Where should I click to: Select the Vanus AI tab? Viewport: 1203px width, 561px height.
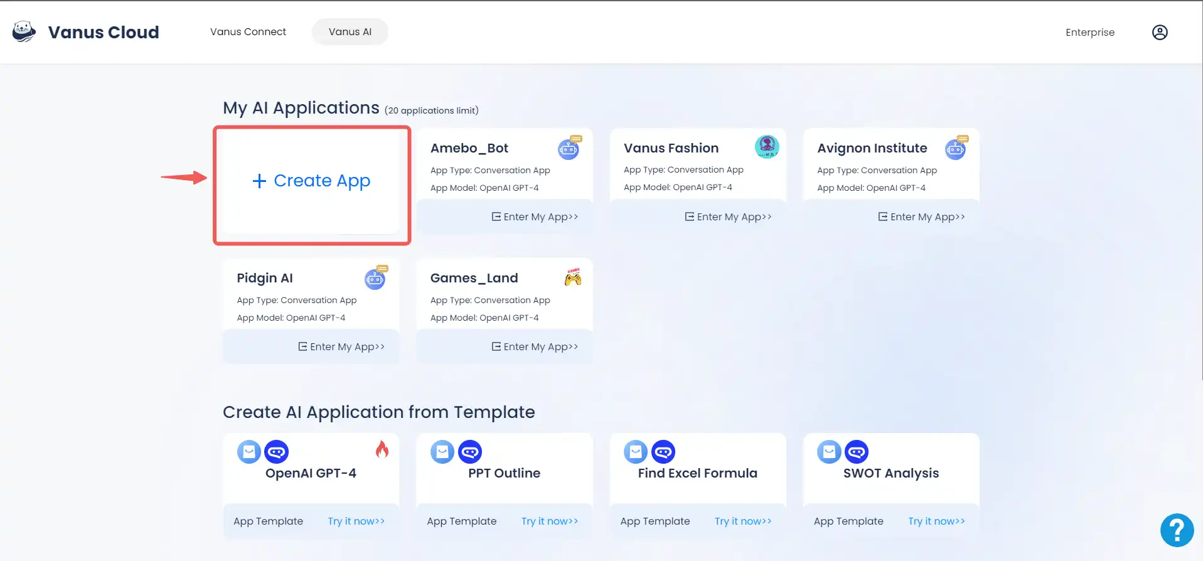350,32
